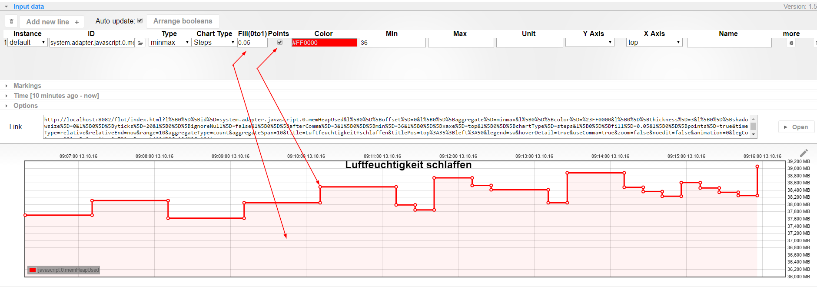This screenshot has height=287, width=817.
Task: Open the Instance dropdown showing default
Action: [27, 43]
